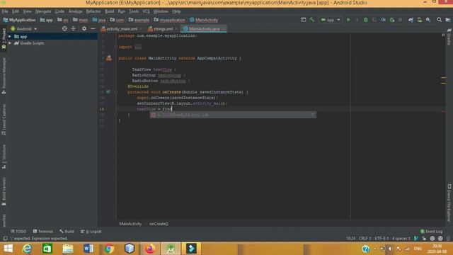This screenshot has width=453, height=255.
Task: Open the Code menu
Action: [59, 11]
